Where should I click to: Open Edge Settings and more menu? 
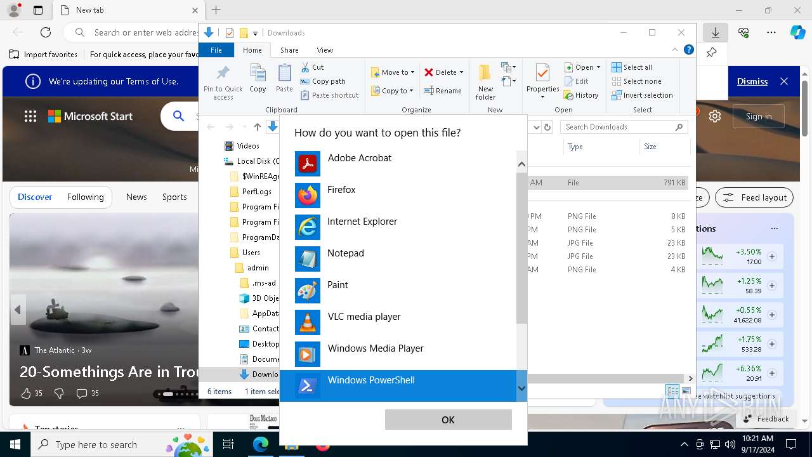point(771,32)
